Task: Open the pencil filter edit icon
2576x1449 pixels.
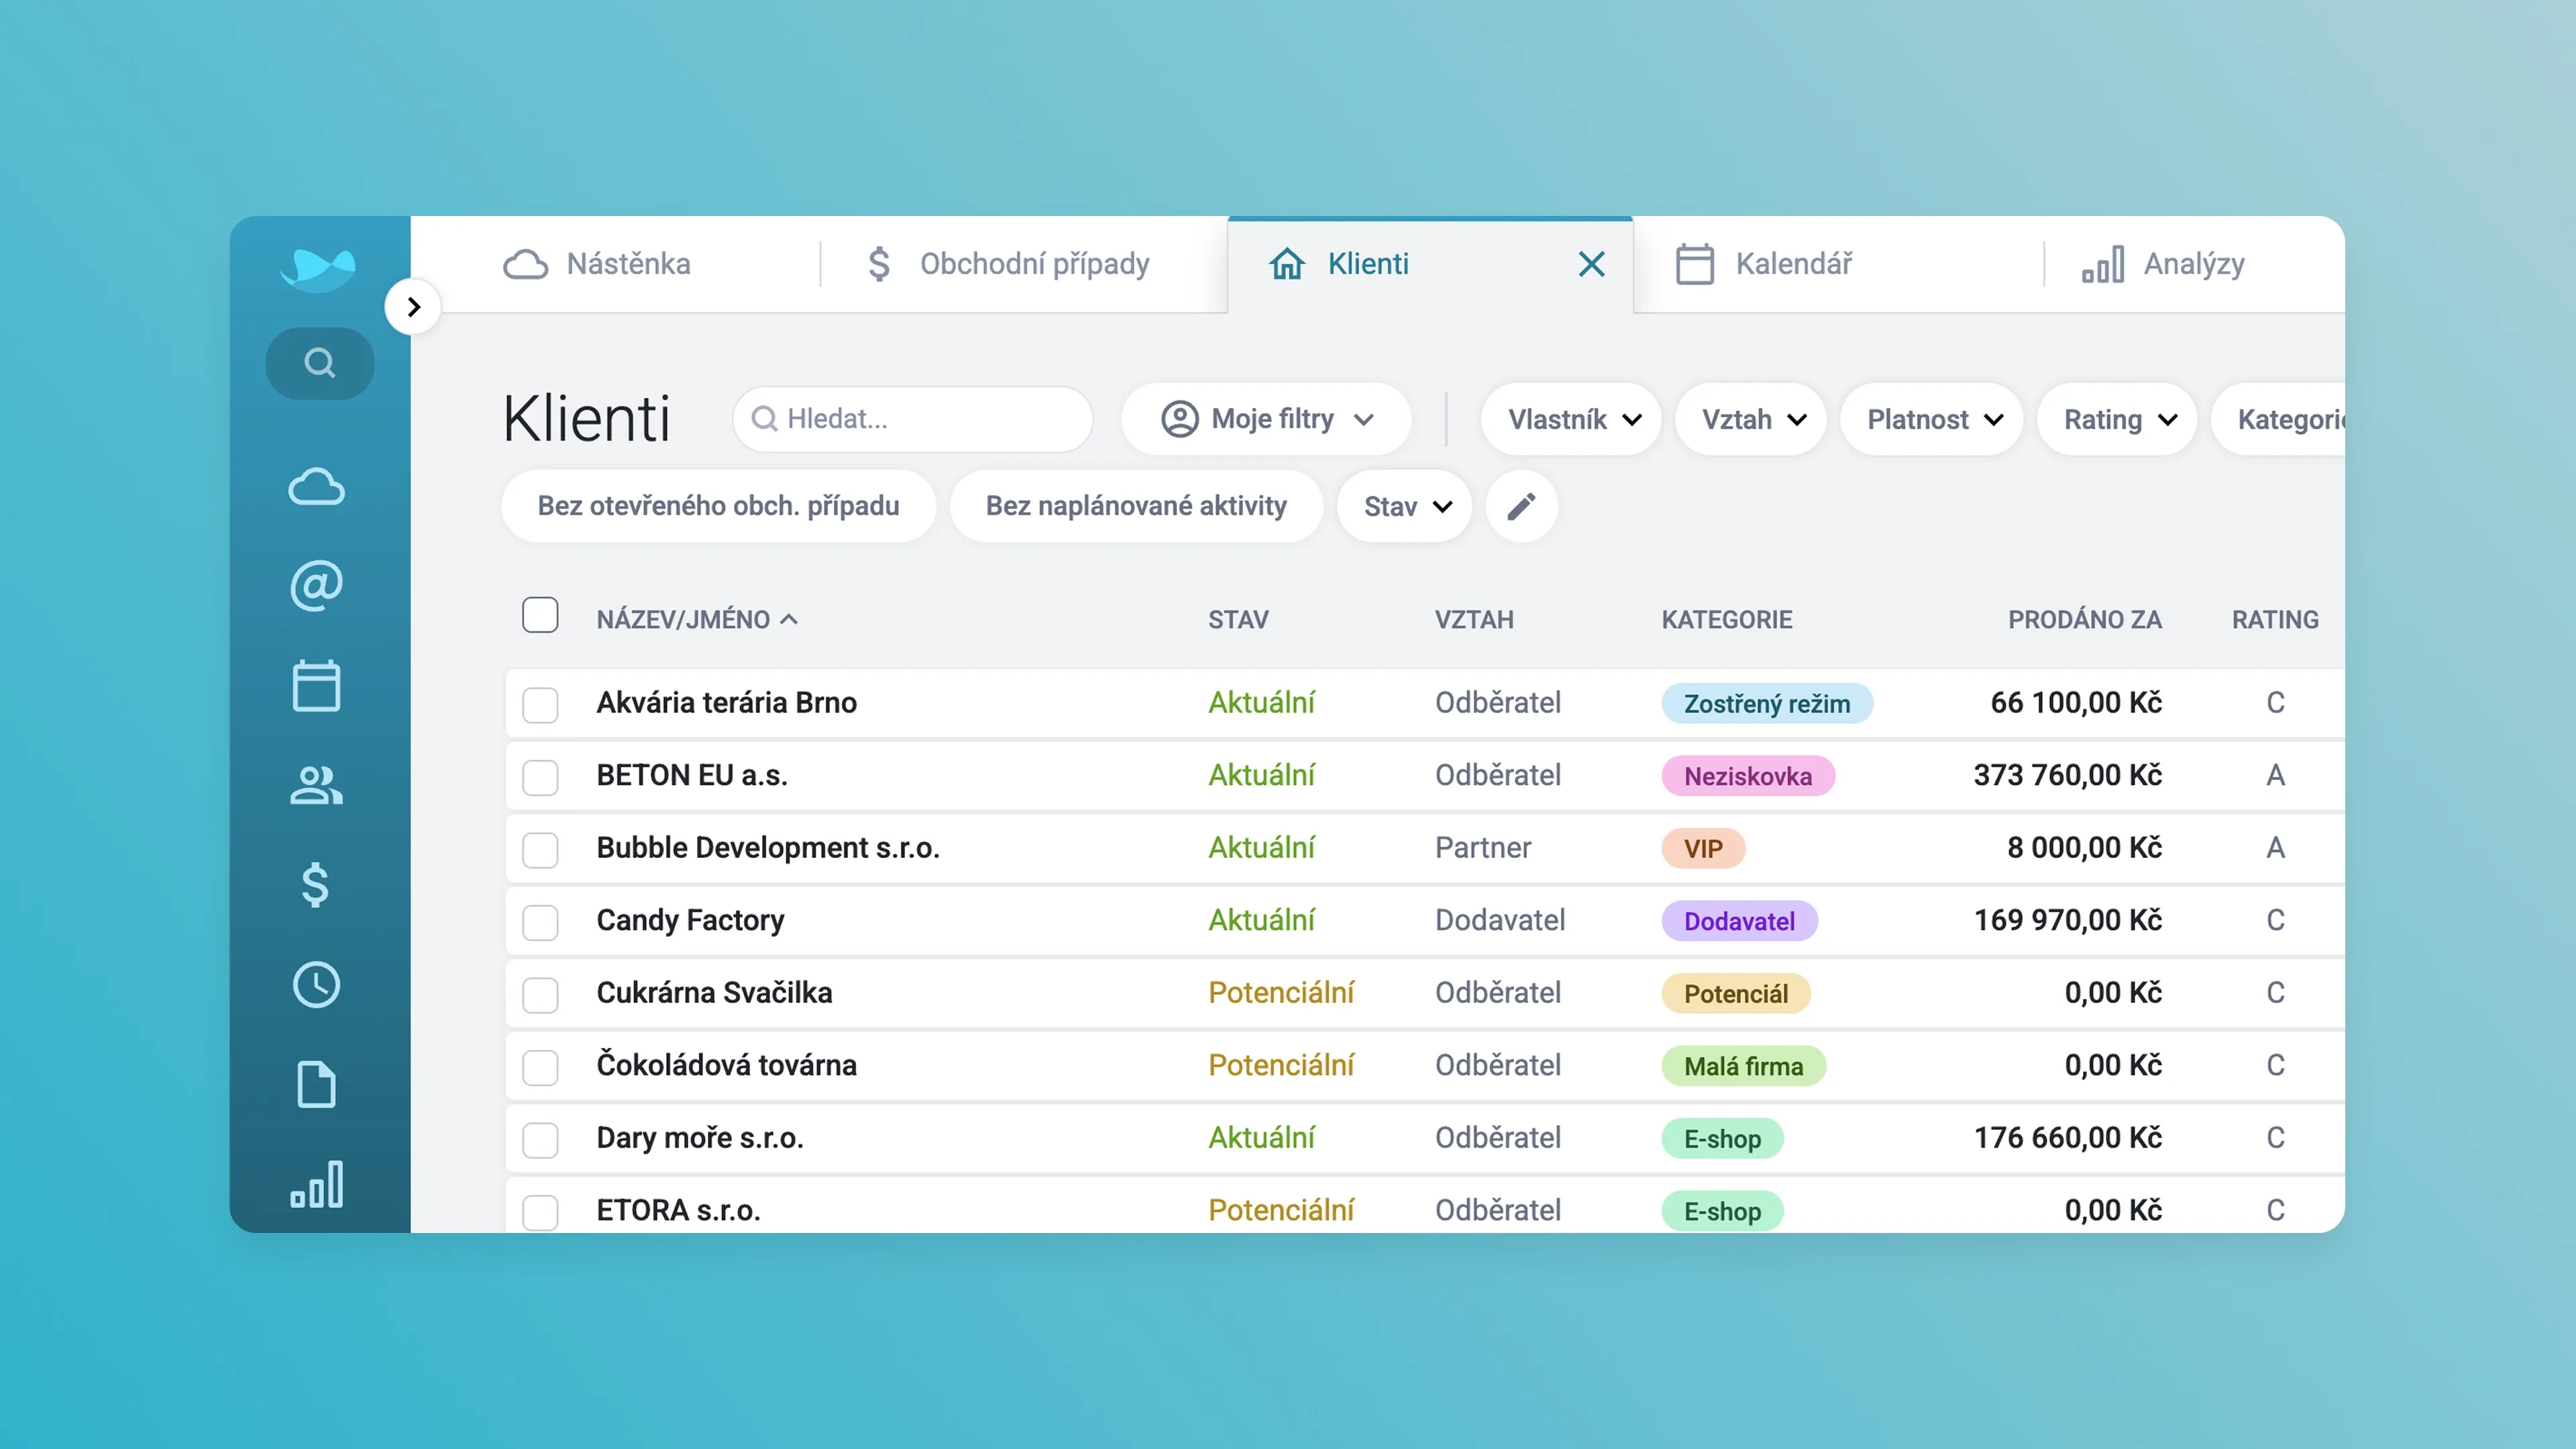Action: pyautogui.click(x=1521, y=506)
